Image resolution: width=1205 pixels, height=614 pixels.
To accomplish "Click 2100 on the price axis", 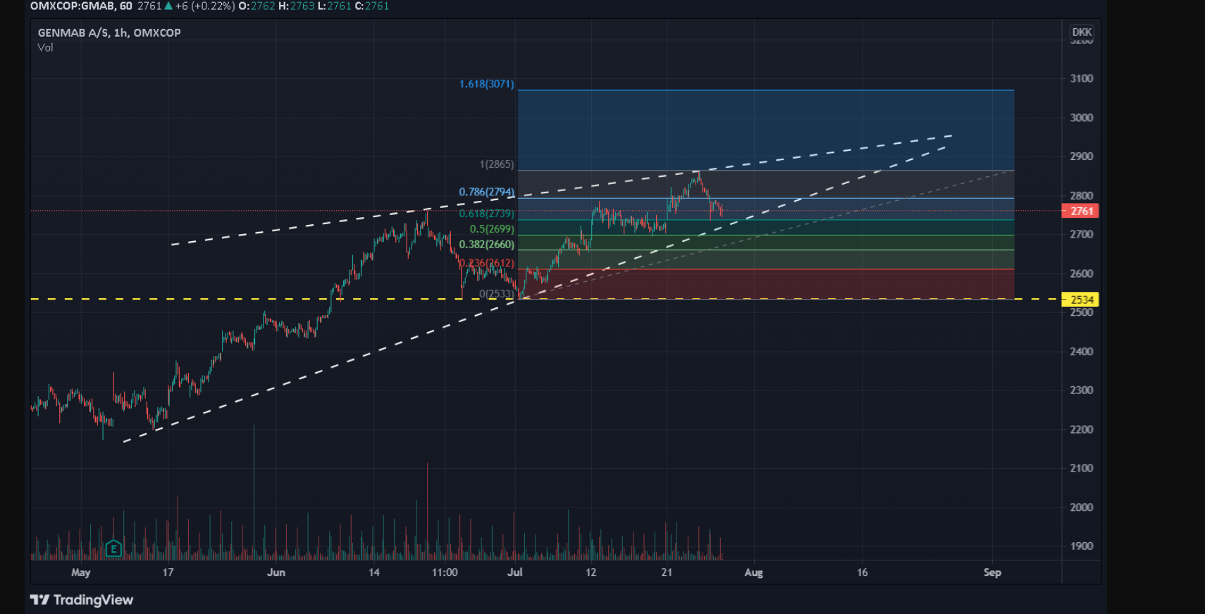I will tap(1082, 468).
